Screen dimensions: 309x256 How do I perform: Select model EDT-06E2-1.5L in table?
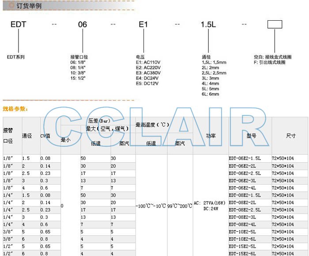(x=245, y=158)
